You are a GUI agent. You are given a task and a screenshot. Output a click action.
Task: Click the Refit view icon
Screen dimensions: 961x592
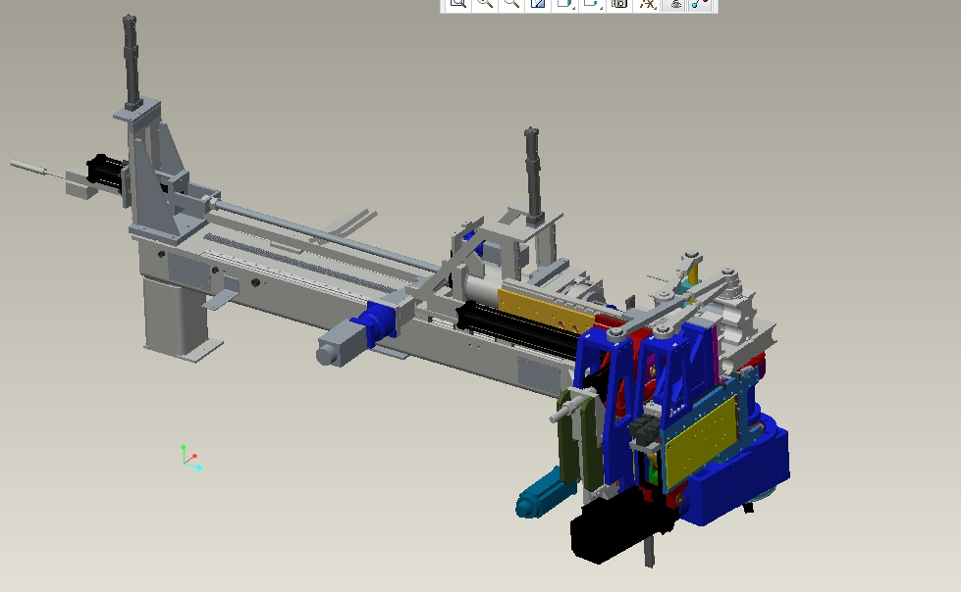[x=457, y=3]
